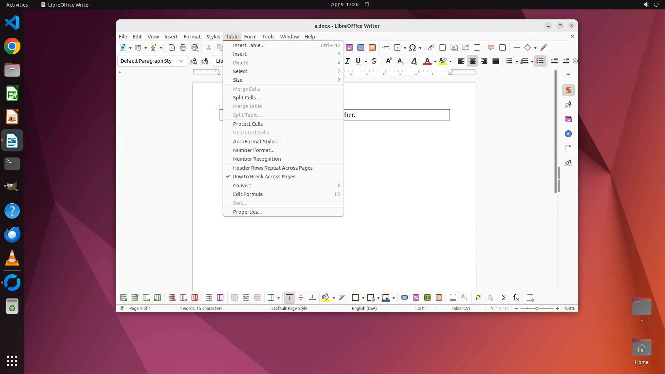Expand the paragraph style dropdown arrow

tap(181, 61)
